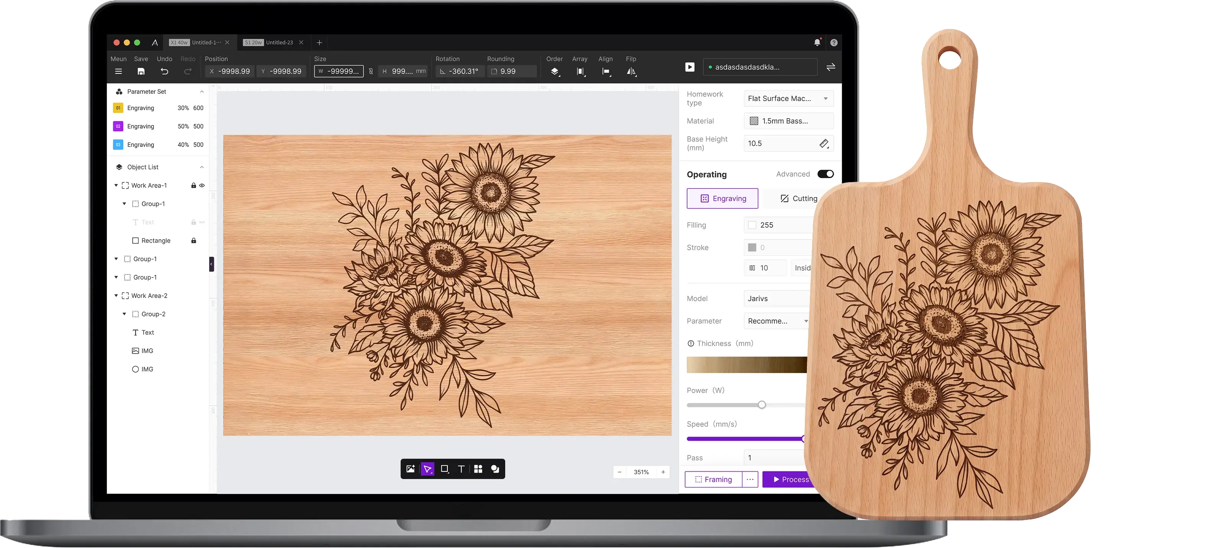The height and width of the screenshot is (548, 1221).
Task: Click the X position input field
Action: (x=230, y=72)
